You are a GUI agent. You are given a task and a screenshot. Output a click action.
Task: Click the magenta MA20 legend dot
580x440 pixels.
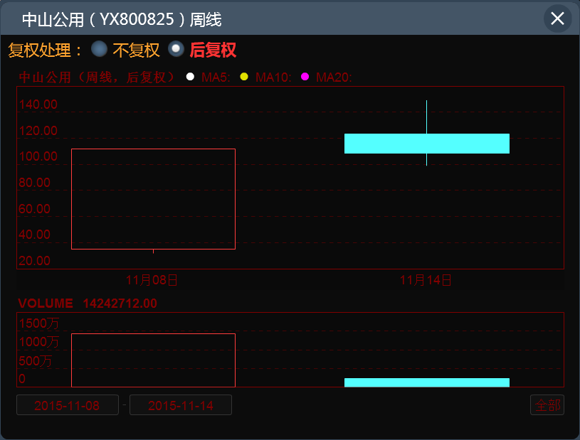click(305, 77)
